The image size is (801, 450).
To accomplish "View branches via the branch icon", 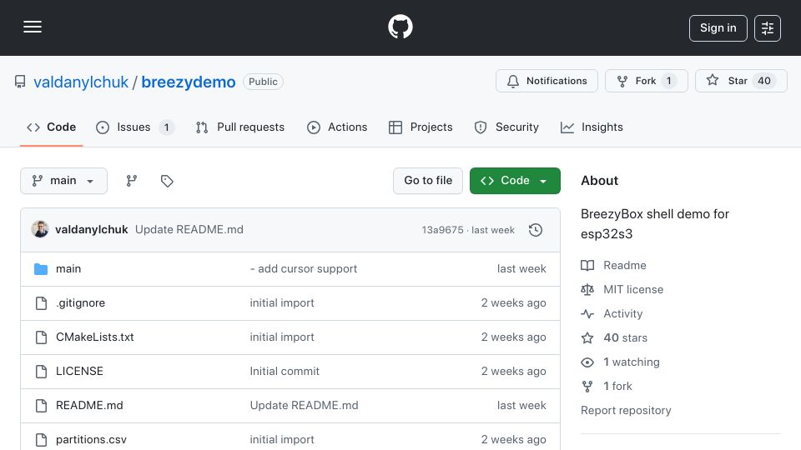I will 132,181.
